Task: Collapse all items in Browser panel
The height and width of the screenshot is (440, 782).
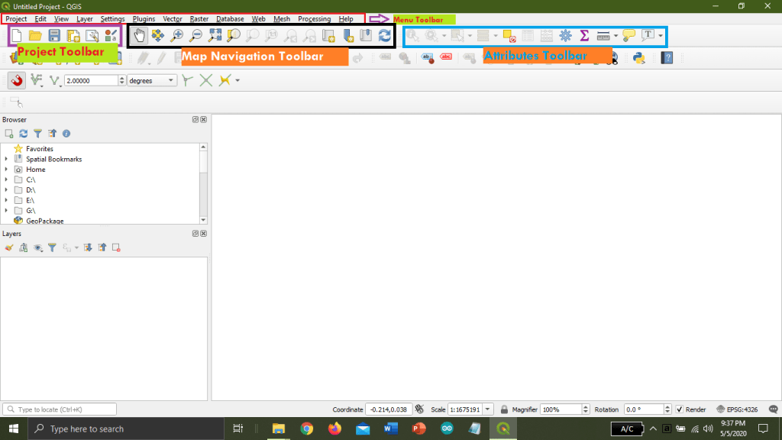Action: (53, 134)
